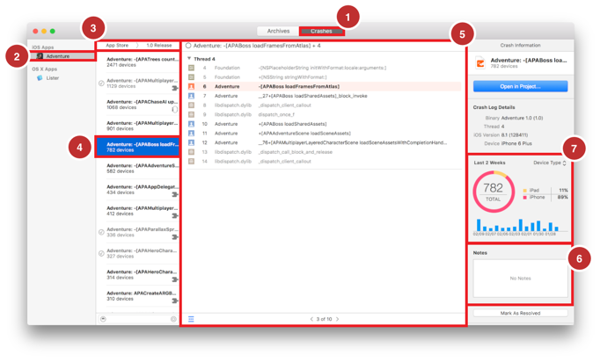The height and width of the screenshot is (362, 600).
Task: Switch to the Crashes tab
Action: point(321,31)
